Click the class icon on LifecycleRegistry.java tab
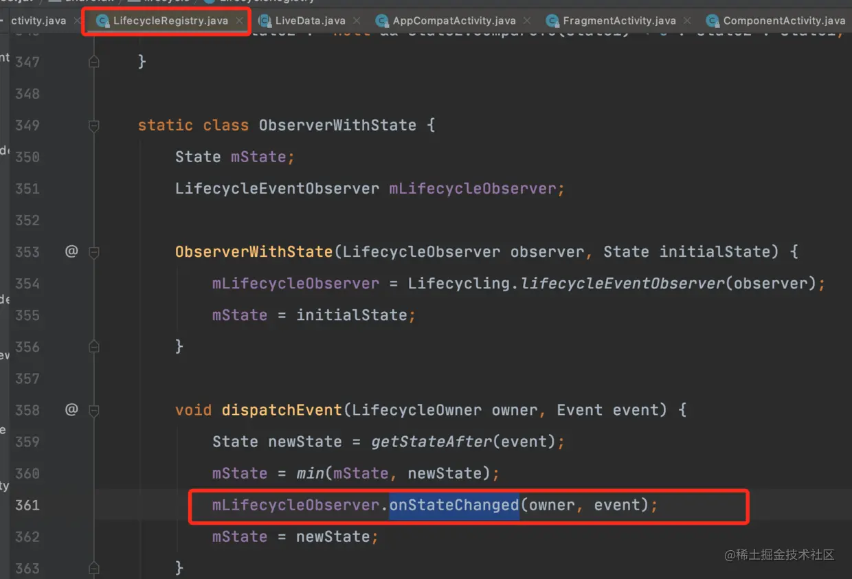Screen dimensions: 852x579 coord(103,21)
